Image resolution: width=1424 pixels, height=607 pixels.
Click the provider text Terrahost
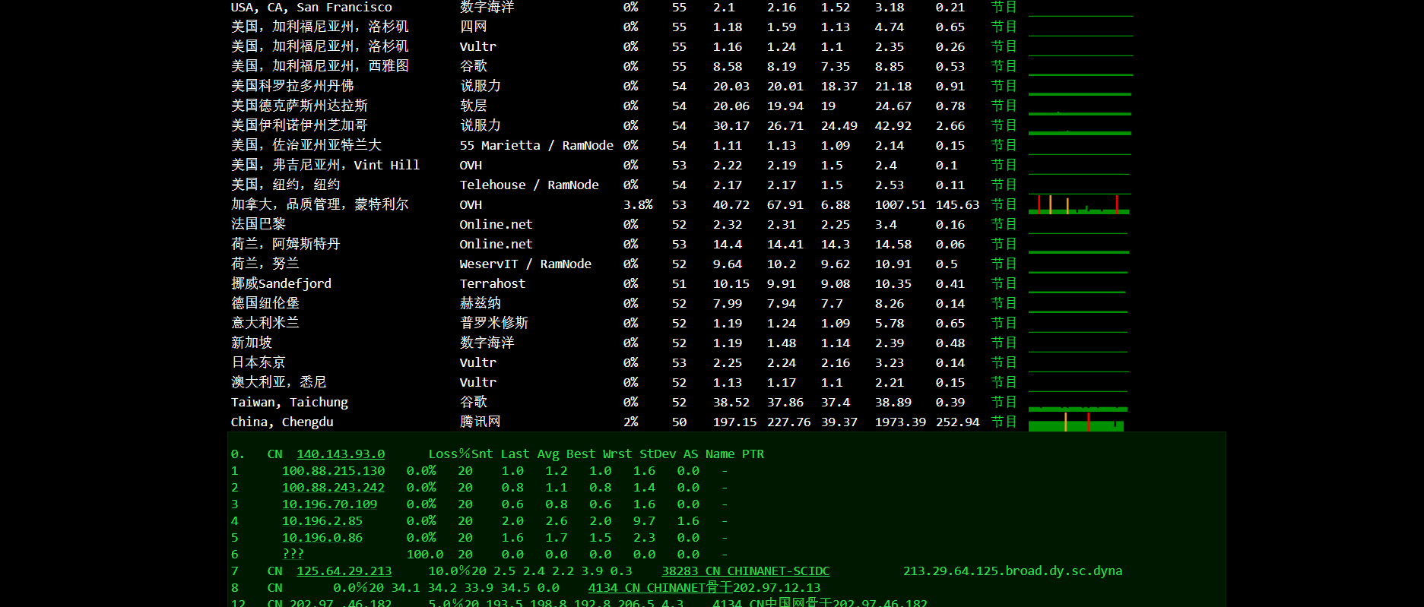[493, 283]
